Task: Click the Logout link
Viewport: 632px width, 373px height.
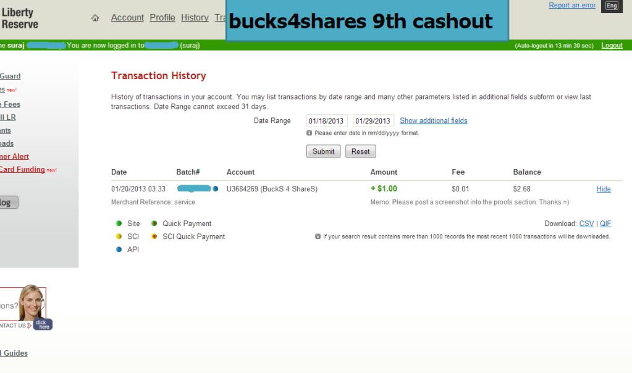Action: pyautogui.click(x=612, y=46)
